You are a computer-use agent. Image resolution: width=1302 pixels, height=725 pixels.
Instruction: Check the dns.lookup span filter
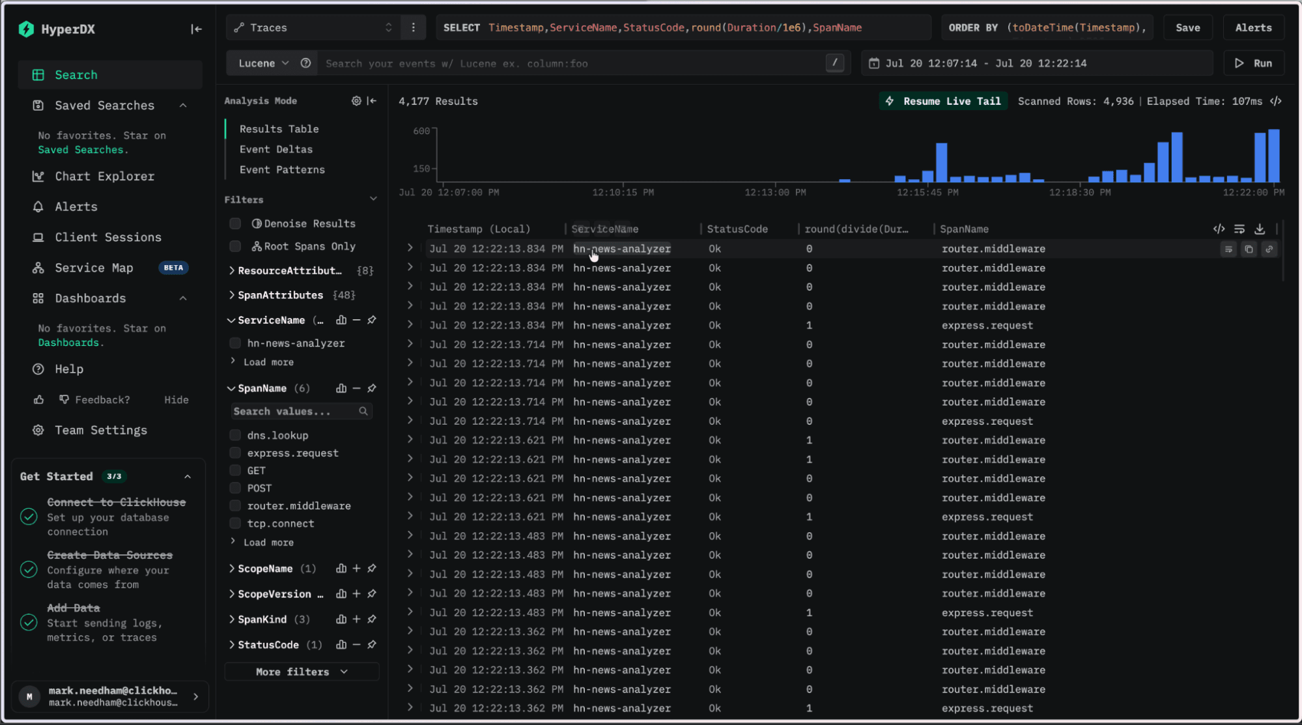coord(235,435)
